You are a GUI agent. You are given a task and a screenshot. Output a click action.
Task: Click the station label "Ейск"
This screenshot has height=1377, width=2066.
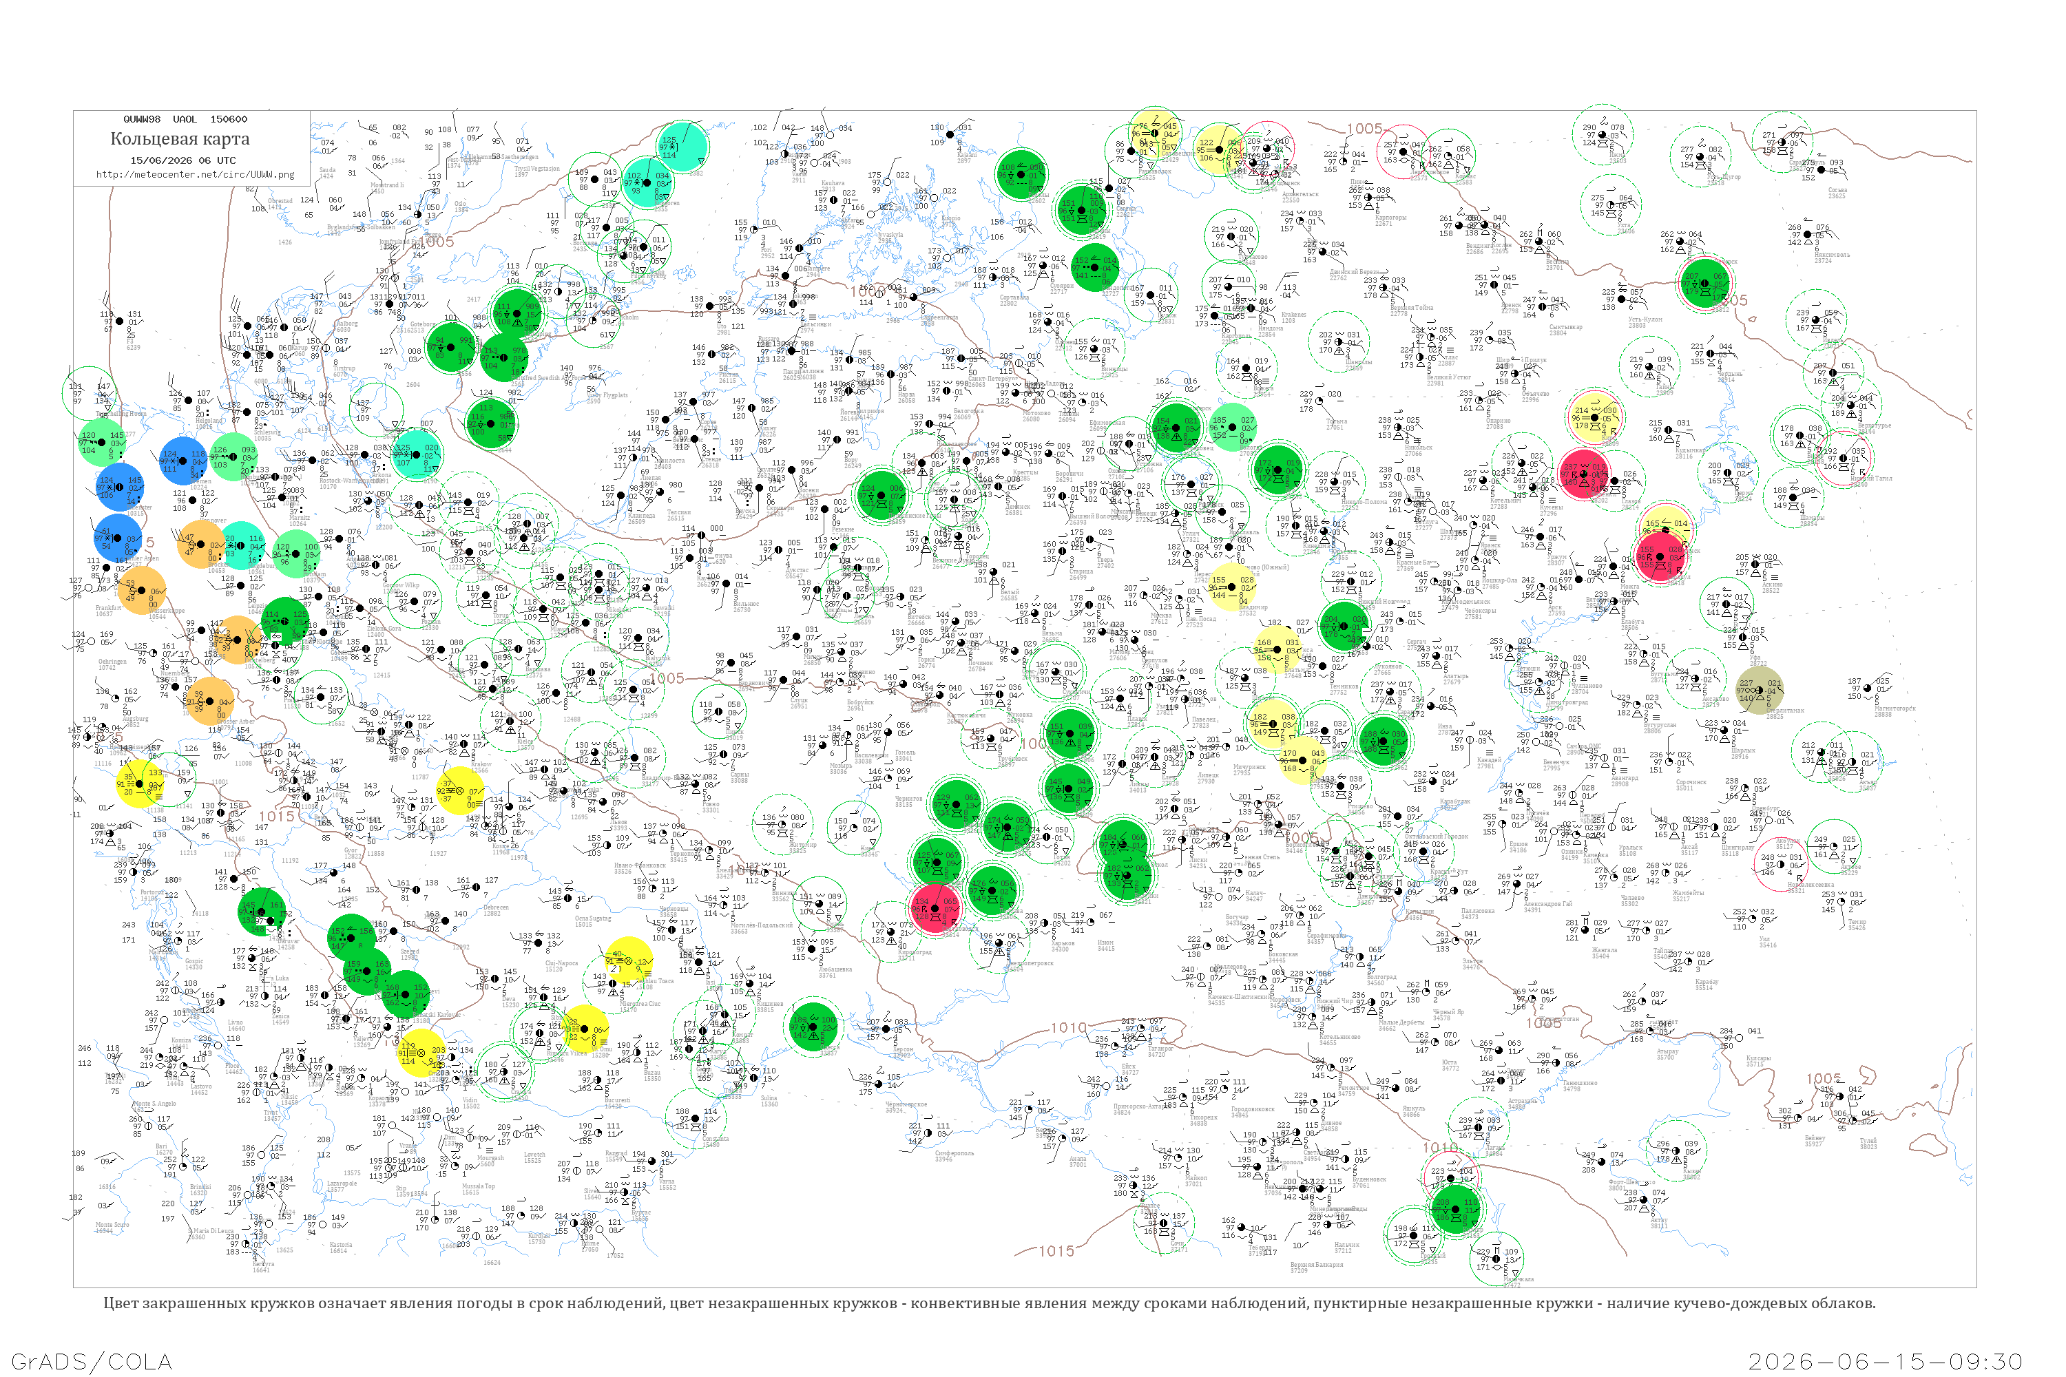(x=1129, y=1067)
